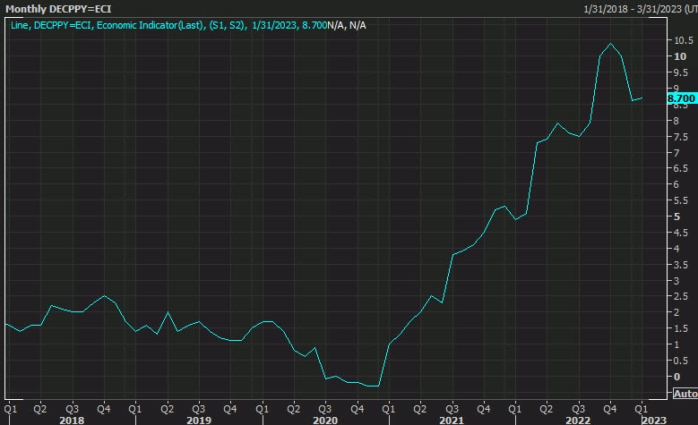Screen dimensions: 698x425
Task: Click the 2022 year label on time axis
Action: (576, 418)
